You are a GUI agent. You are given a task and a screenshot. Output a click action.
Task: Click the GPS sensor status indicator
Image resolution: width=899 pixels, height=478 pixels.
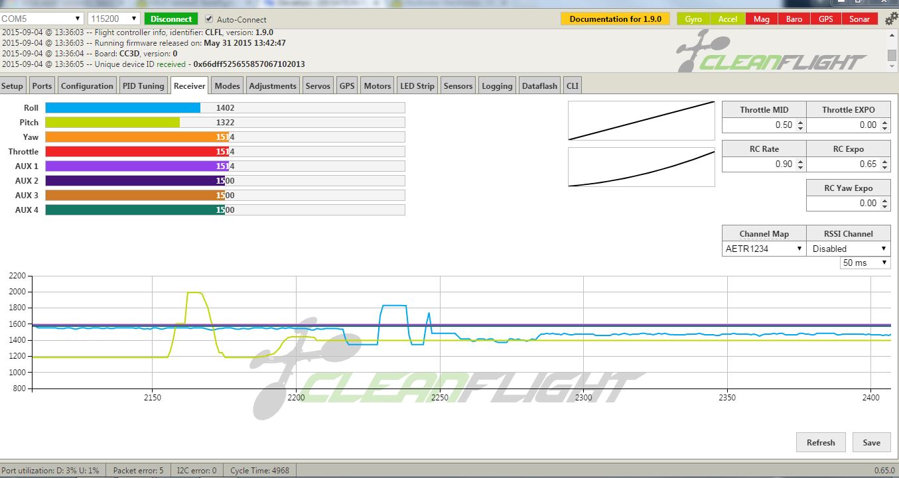click(826, 19)
